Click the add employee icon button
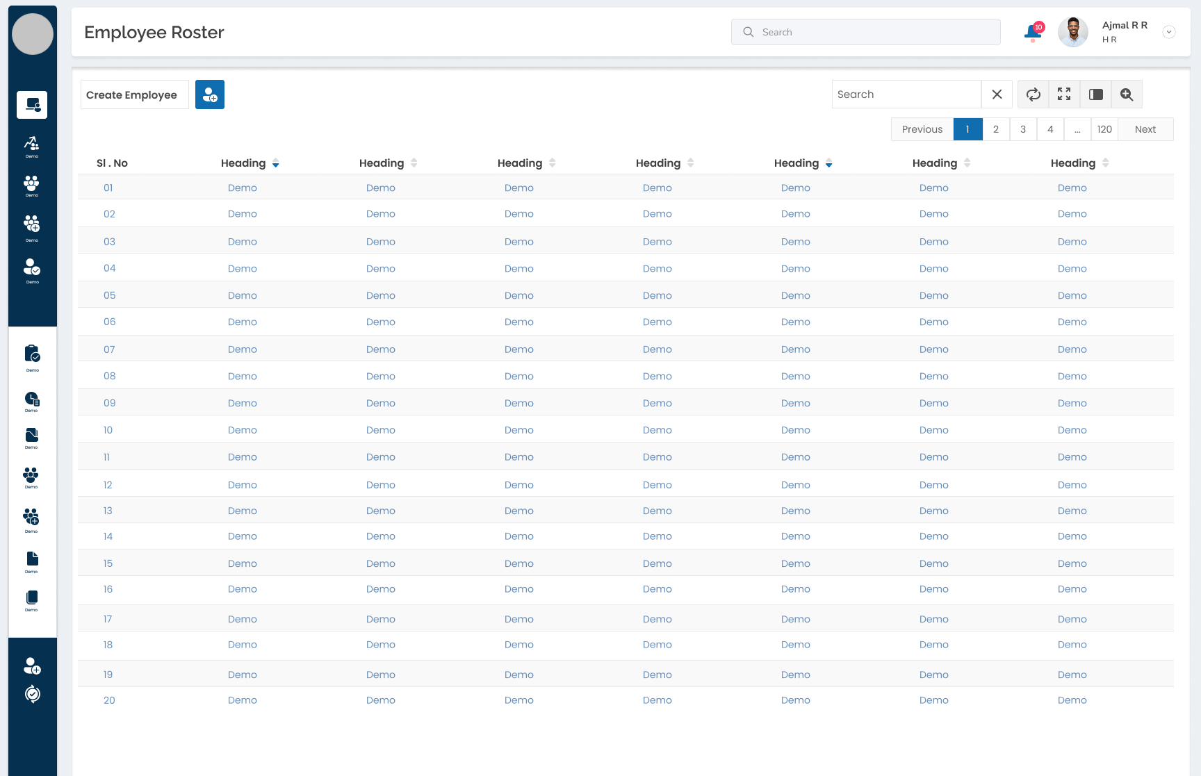 click(210, 94)
